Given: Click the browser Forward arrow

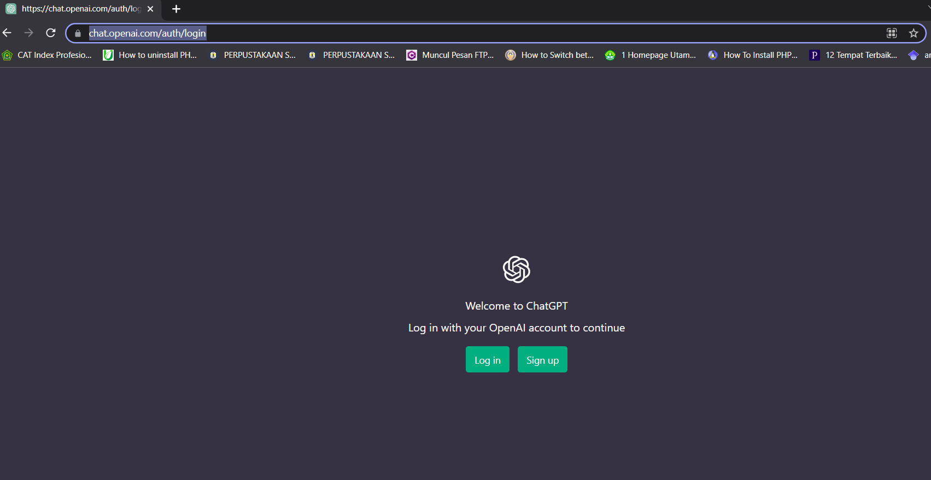Looking at the screenshot, I should (28, 33).
